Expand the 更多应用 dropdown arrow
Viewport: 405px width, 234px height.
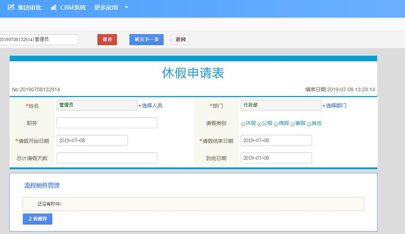coord(126,7)
